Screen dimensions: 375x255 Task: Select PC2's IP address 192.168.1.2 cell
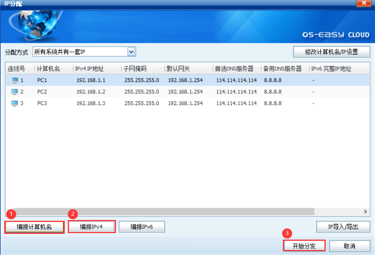point(91,92)
